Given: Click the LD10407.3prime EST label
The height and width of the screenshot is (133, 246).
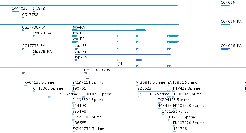Looking at the screenshot, I should click(x=187, y=94).
